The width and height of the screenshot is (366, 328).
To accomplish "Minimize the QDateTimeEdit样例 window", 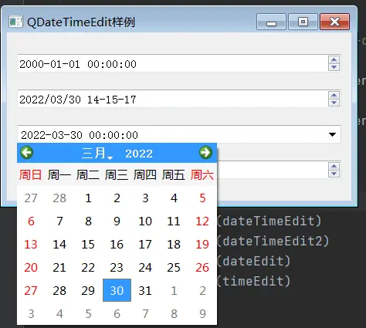I will pos(271,22).
